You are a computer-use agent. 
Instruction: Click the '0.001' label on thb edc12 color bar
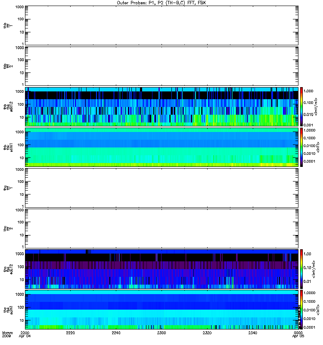(308, 125)
